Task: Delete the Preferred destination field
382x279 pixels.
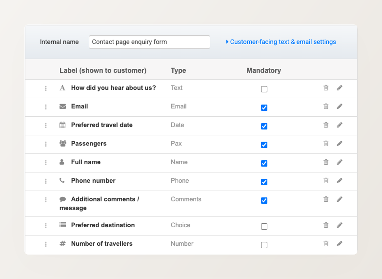Action: click(x=326, y=225)
